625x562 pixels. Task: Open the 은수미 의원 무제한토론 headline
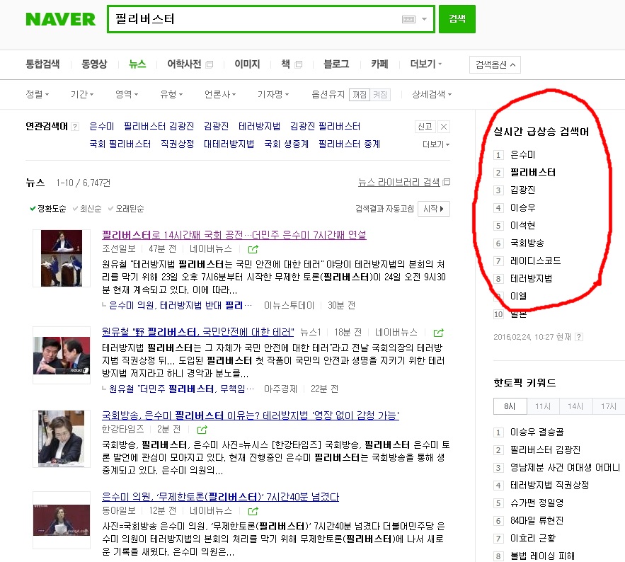(x=220, y=497)
